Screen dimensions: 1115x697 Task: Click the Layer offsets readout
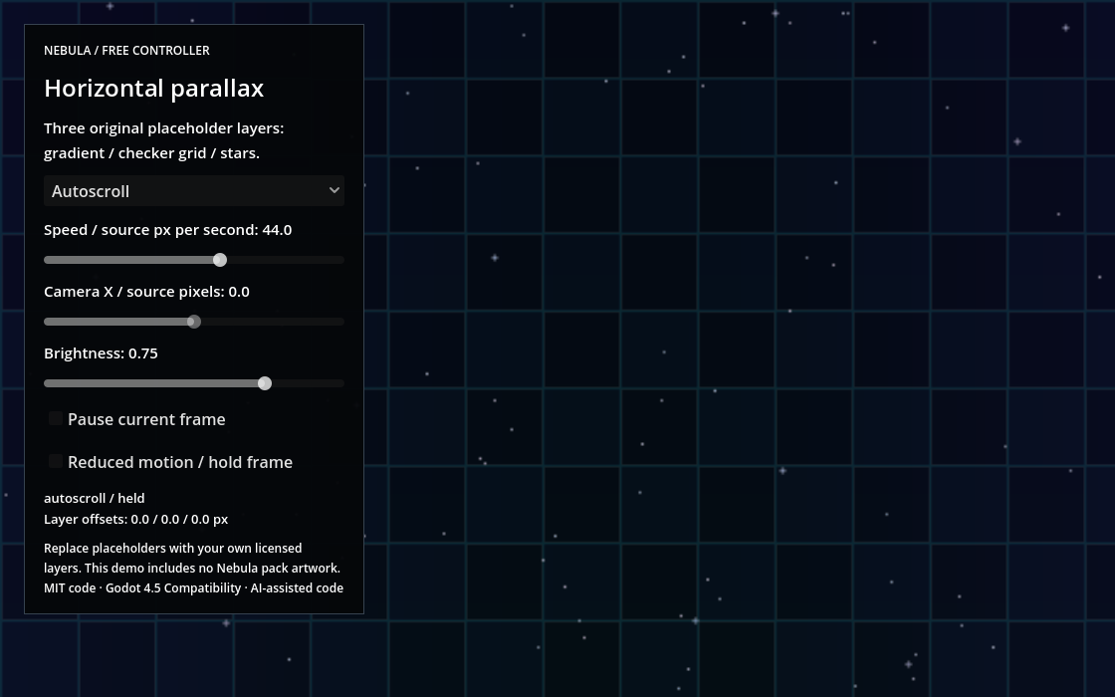pos(135,519)
